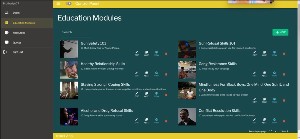Click Sign Out in the sidebar
300x139 pixels.
(x=26, y=52)
